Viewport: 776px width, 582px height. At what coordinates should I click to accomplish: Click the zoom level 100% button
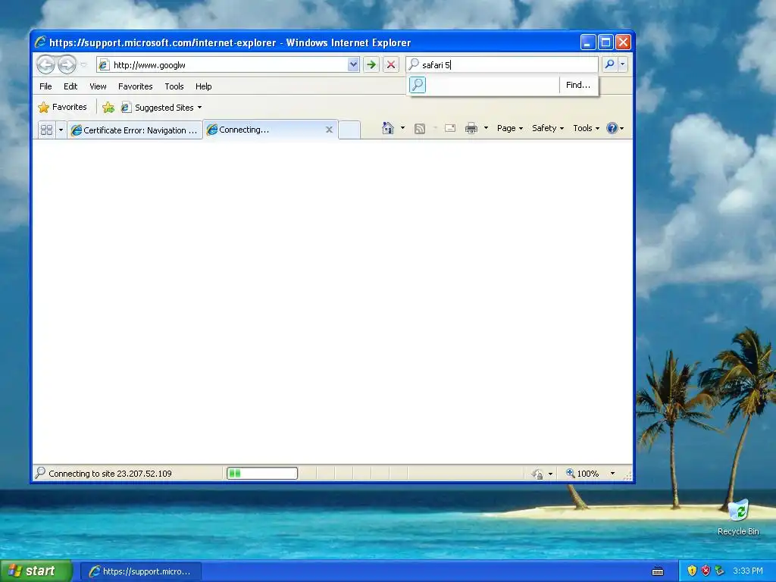(x=583, y=474)
